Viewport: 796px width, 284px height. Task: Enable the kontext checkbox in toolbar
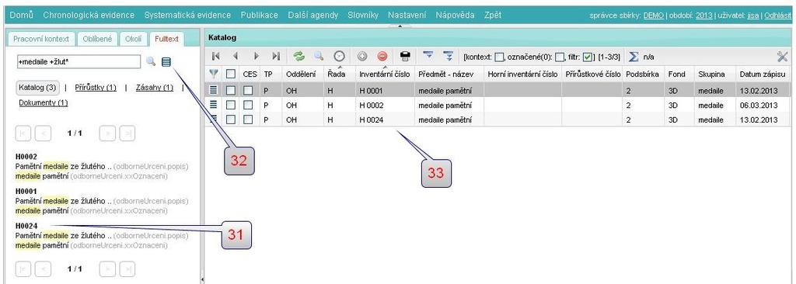pos(500,57)
